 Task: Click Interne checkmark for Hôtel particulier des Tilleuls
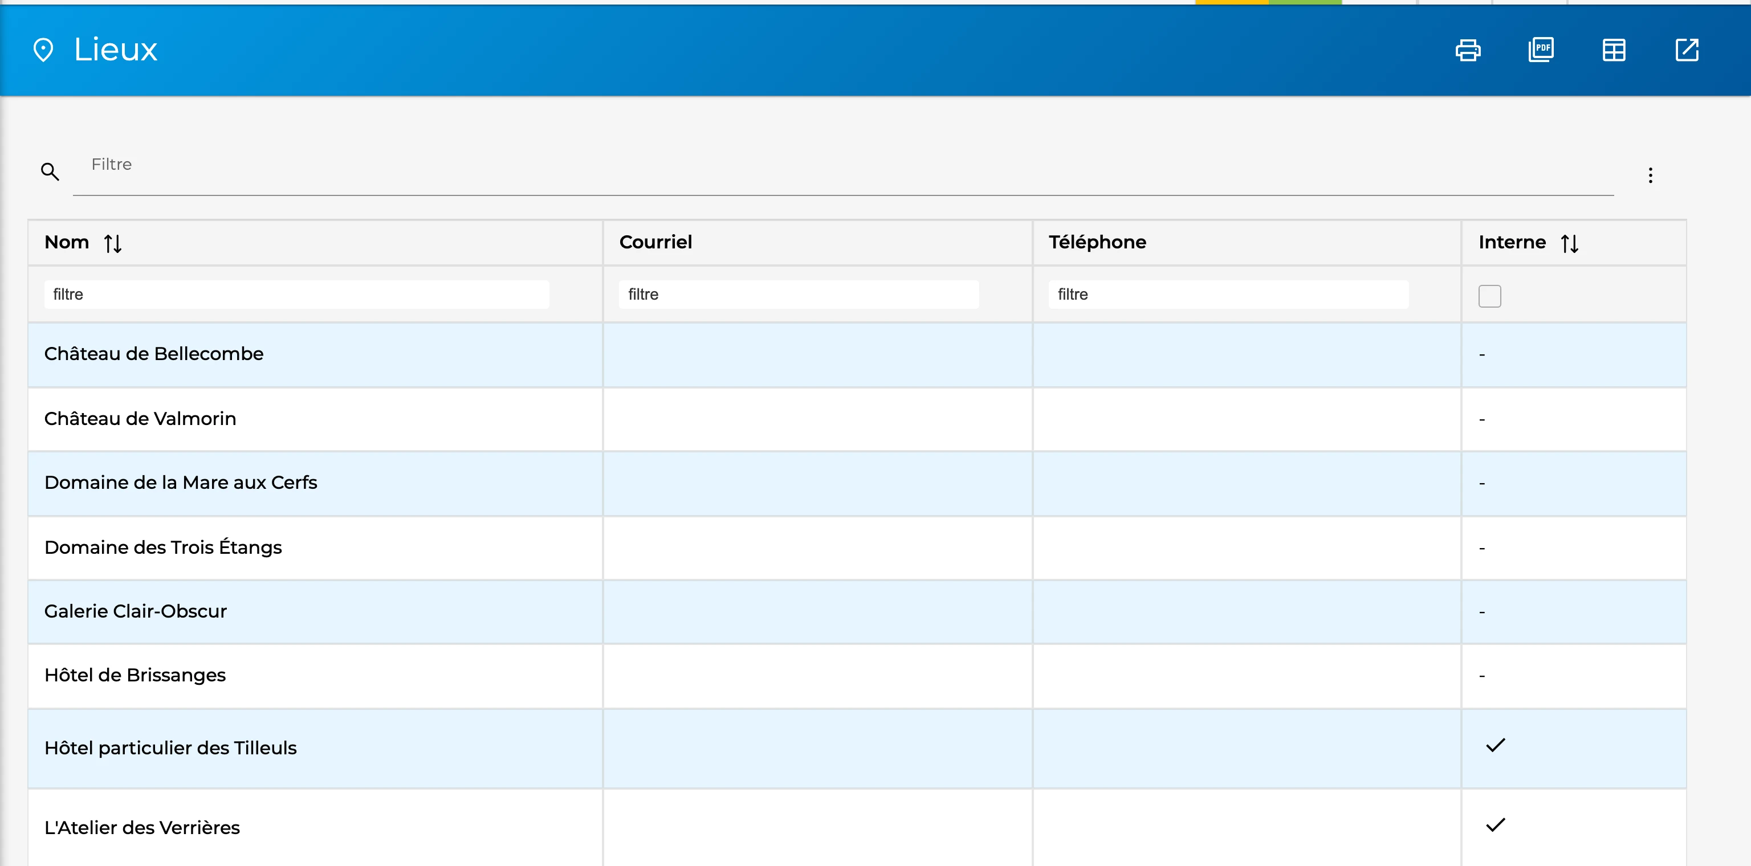(1496, 746)
